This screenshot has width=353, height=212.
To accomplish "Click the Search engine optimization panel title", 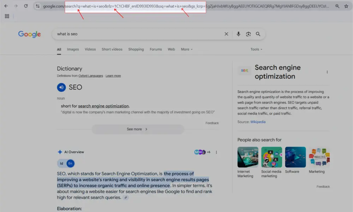I will click(x=277, y=72).
